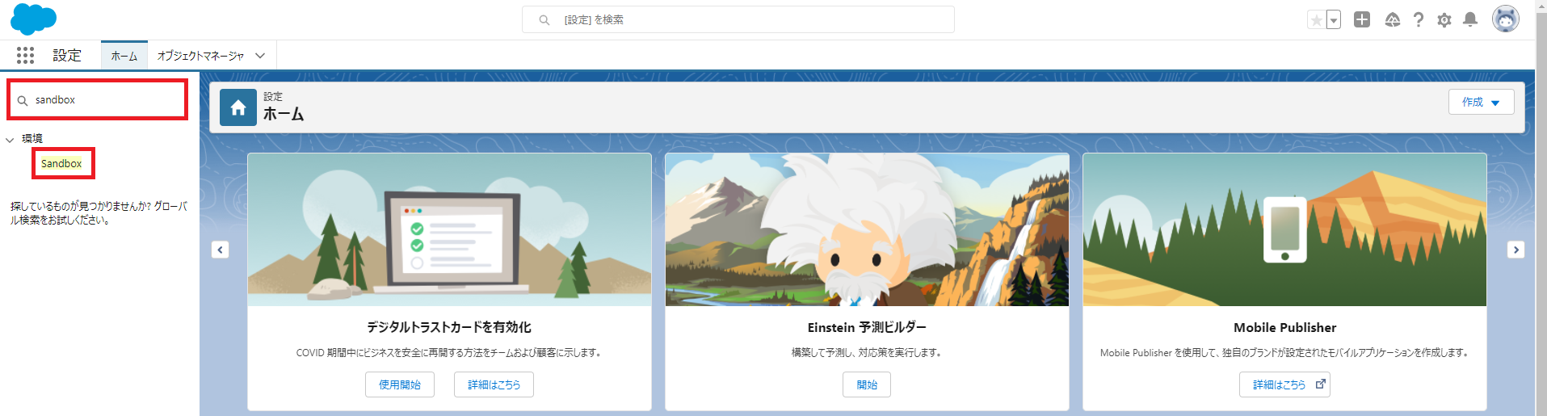Click the Mobile Publisher phone image

[x=1284, y=229]
